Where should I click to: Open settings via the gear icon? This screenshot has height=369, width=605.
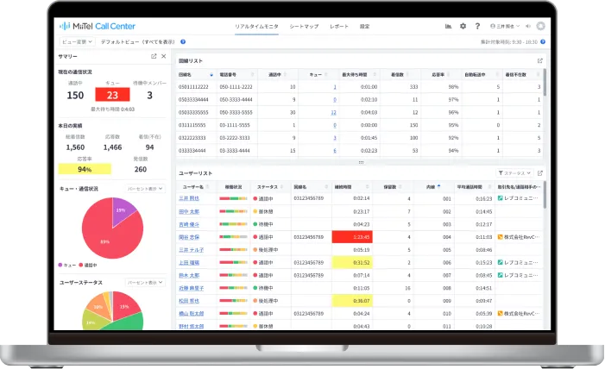(x=463, y=27)
